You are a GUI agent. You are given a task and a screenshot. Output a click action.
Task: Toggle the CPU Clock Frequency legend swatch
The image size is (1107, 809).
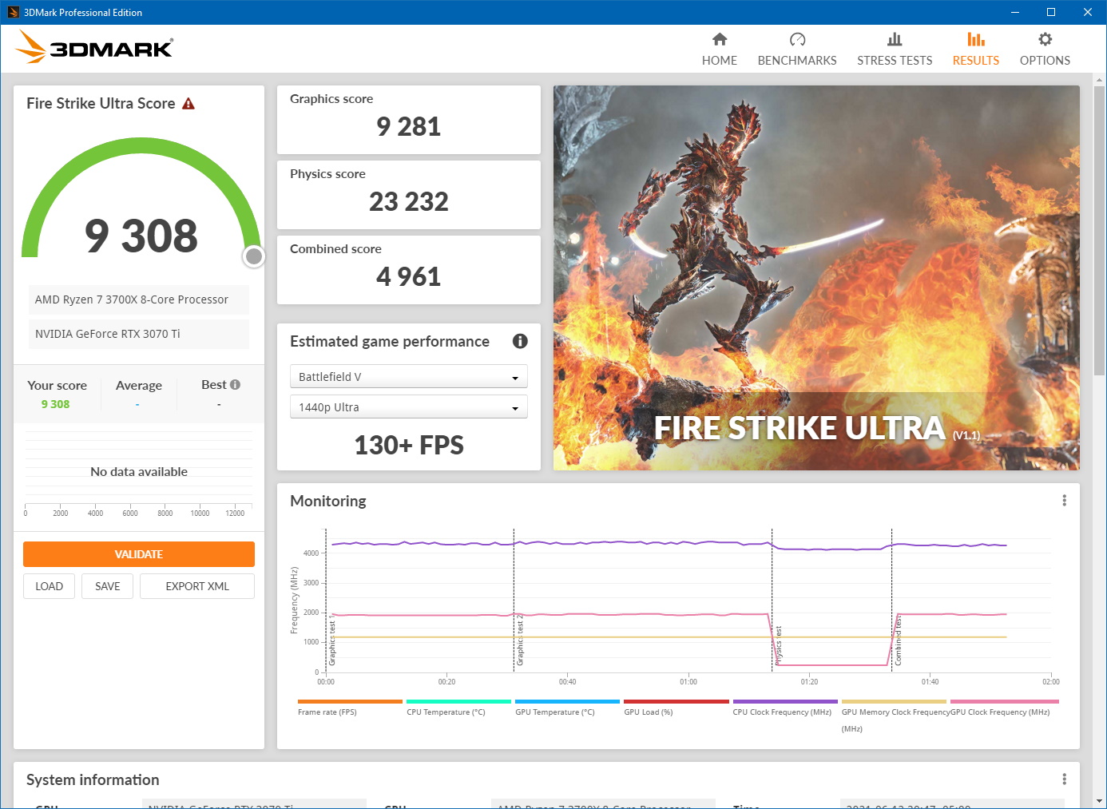pyautogui.click(x=784, y=702)
